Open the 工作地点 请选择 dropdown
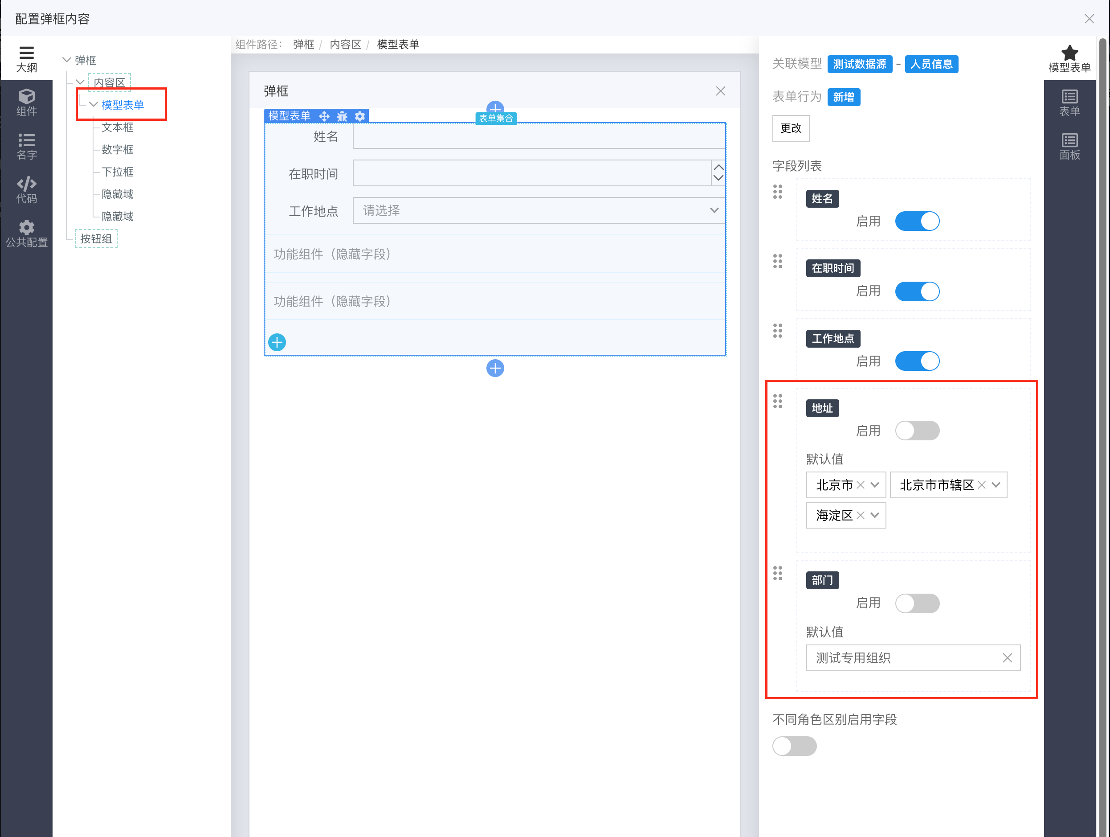The width and height of the screenshot is (1110, 837). point(539,210)
